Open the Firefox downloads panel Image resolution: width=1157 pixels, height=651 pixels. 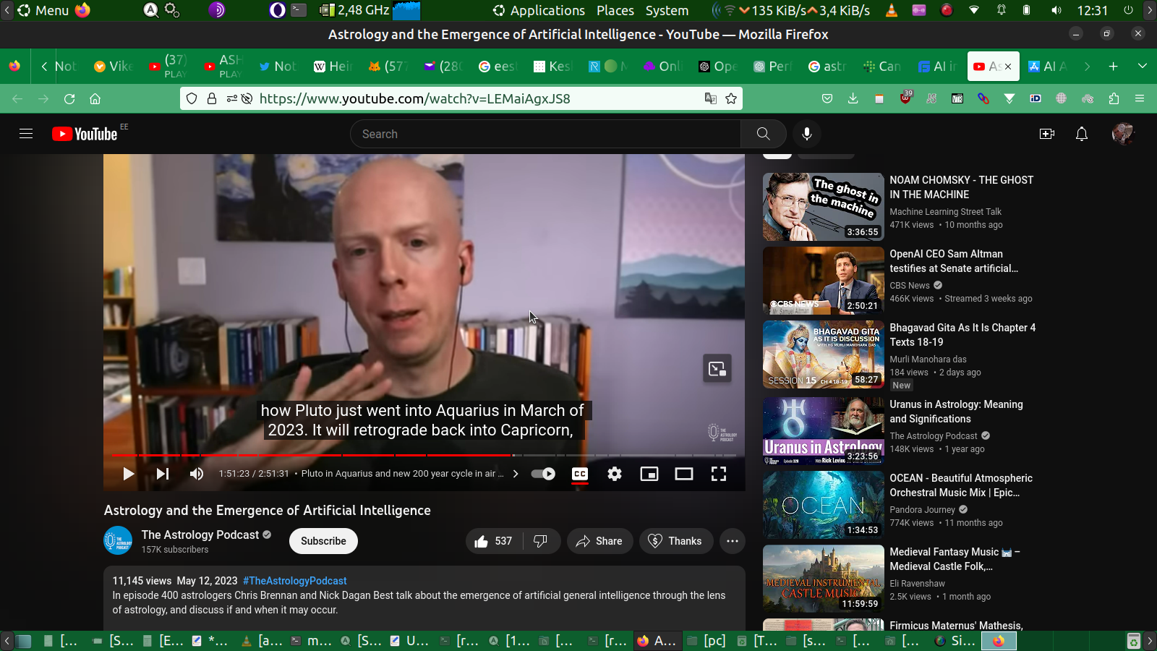(x=853, y=98)
